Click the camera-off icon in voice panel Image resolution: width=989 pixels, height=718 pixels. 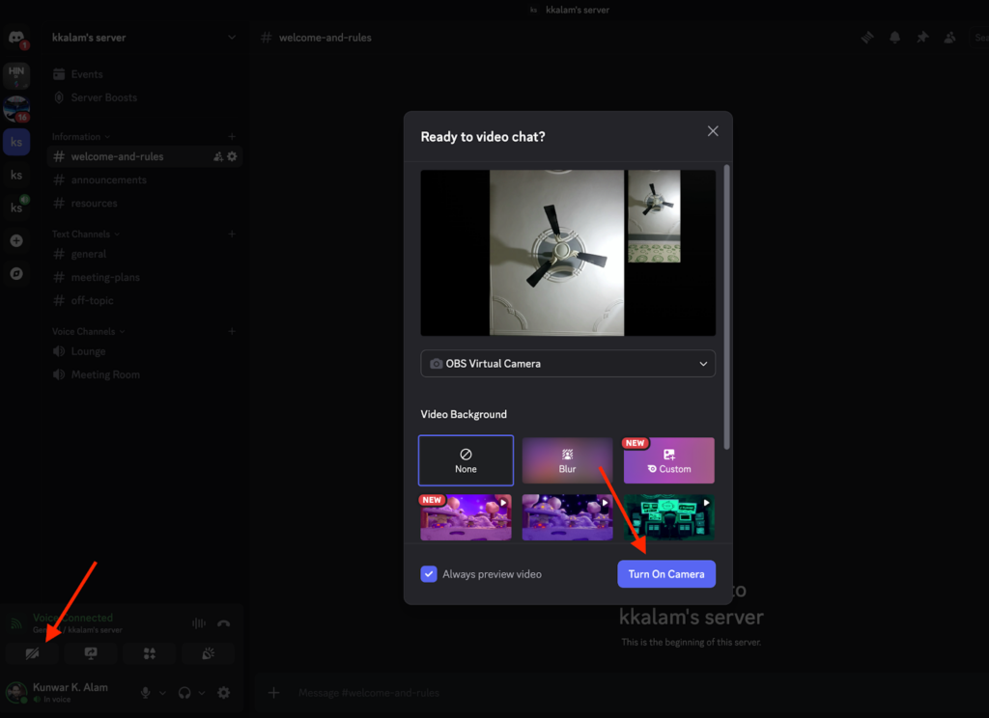click(32, 653)
